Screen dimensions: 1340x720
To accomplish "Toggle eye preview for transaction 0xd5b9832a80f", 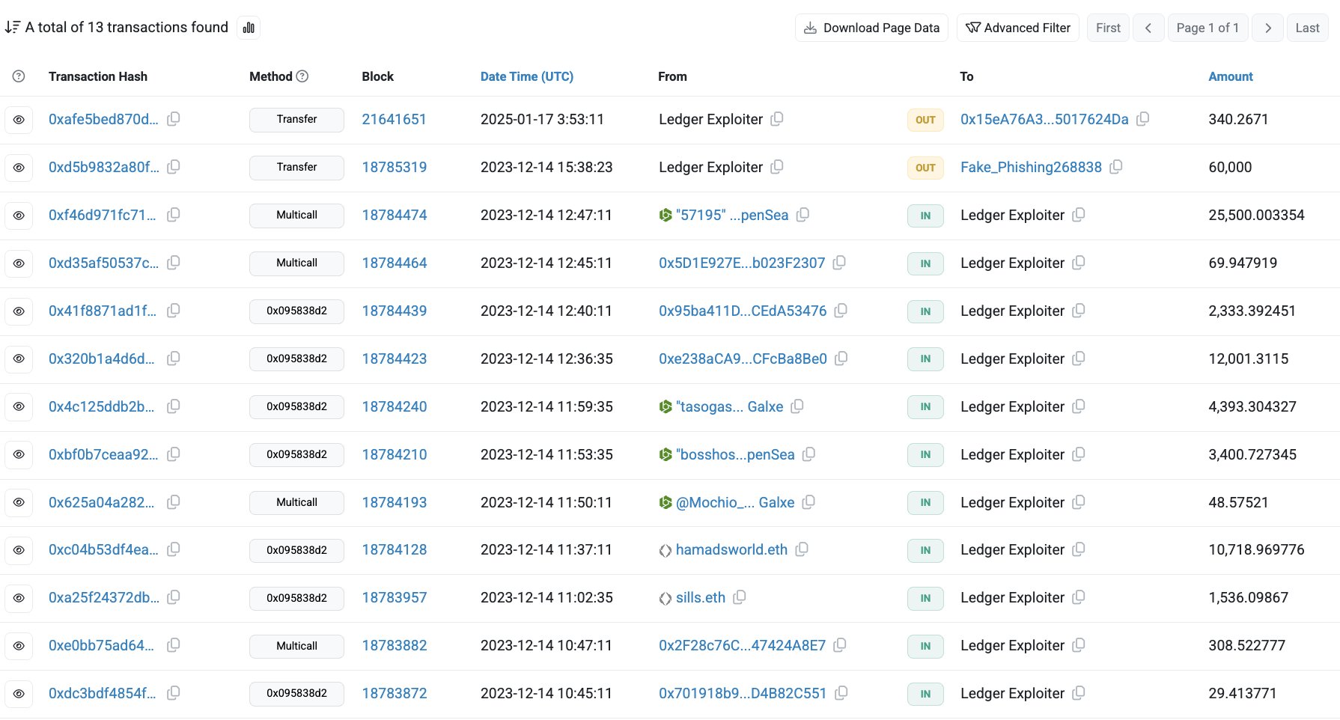I will [19, 168].
